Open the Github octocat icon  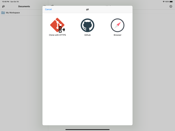87,25
